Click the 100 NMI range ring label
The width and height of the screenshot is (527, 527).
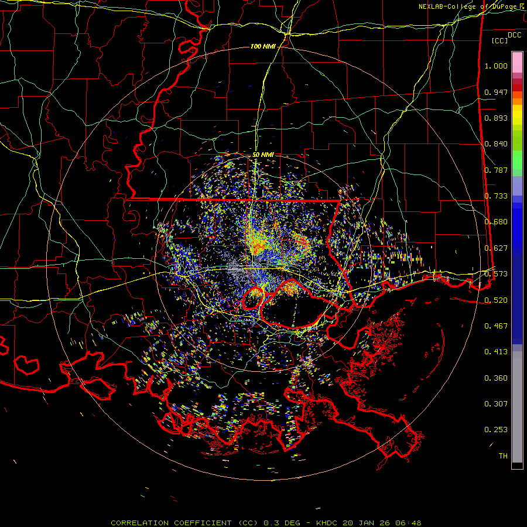263,46
